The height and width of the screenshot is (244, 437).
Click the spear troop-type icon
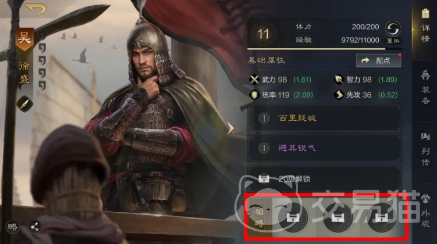point(25,104)
